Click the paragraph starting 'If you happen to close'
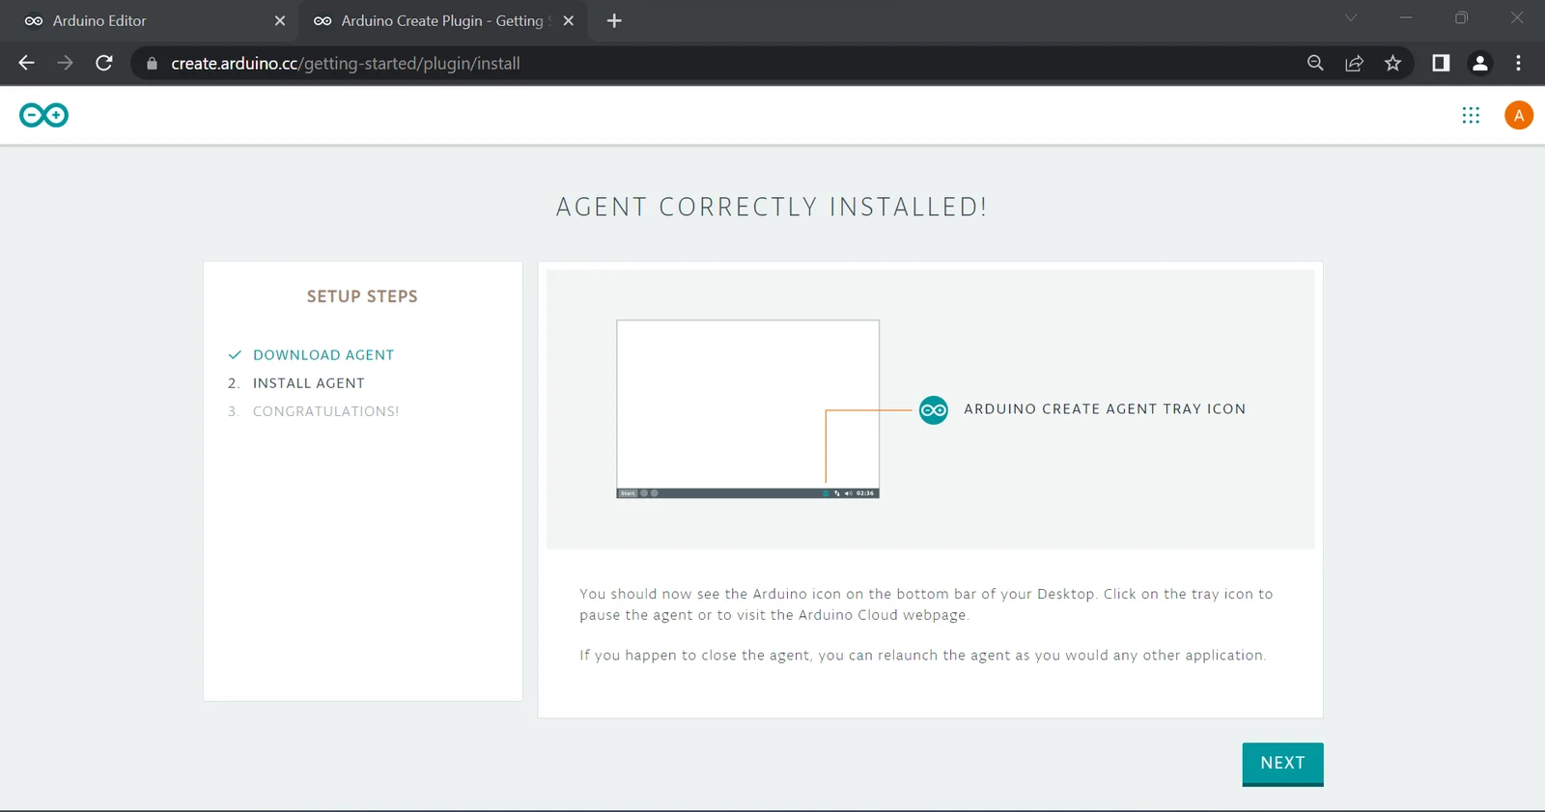The height and width of the screenshot is (812, 1545). (x=922, y=656)
